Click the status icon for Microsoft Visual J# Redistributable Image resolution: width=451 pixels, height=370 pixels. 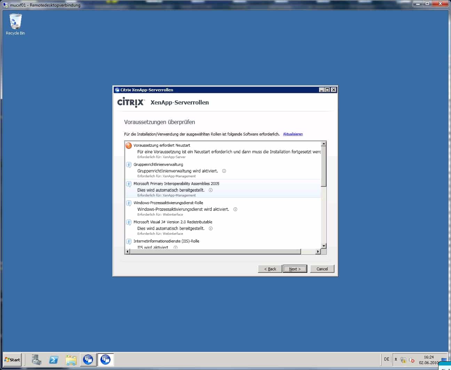tap(129, 222)
